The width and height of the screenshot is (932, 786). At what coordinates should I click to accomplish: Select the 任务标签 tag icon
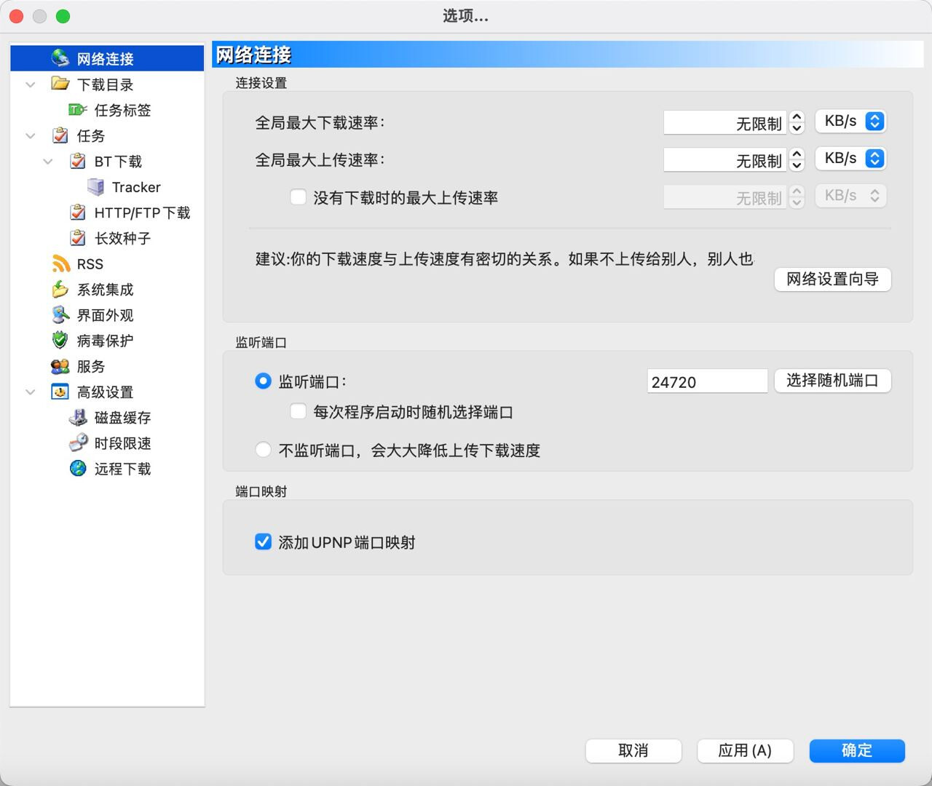coord(77,110)
